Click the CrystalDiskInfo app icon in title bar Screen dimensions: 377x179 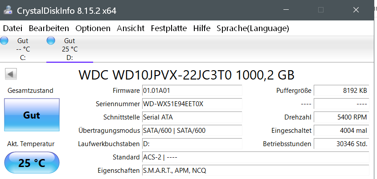(x=8, y=11)
